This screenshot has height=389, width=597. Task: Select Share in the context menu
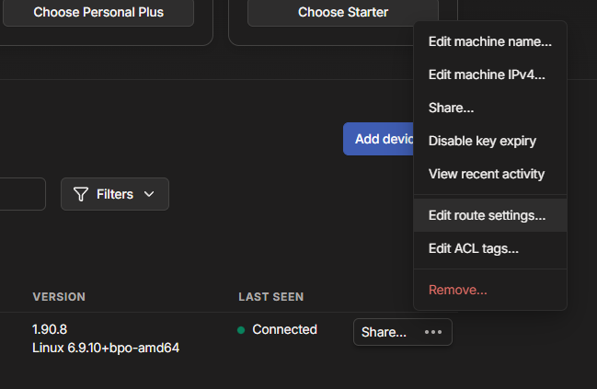pos(451,108)
